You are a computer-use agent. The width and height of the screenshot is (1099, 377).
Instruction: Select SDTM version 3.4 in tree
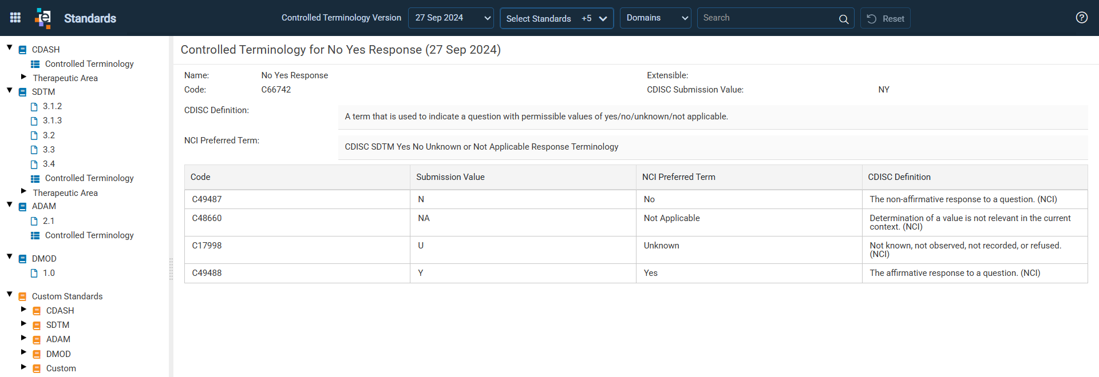coord(49,164)
